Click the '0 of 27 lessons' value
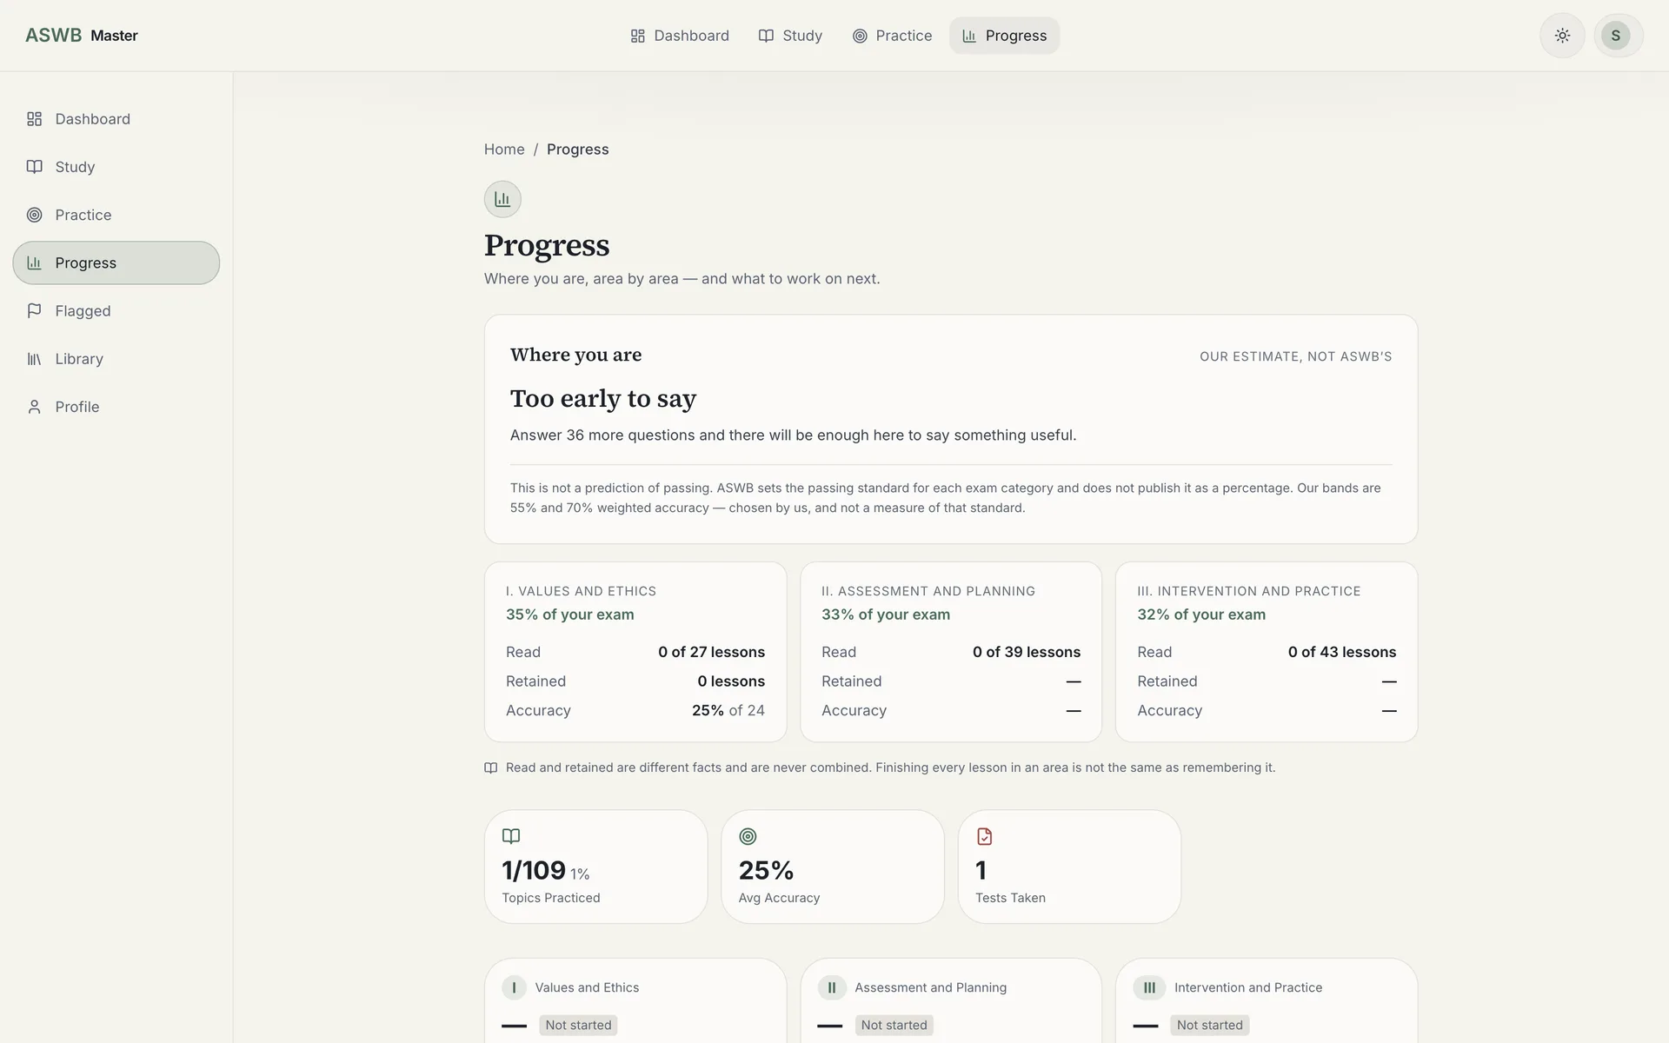Screen dimensions: 1669x1043 coord(712,652)
